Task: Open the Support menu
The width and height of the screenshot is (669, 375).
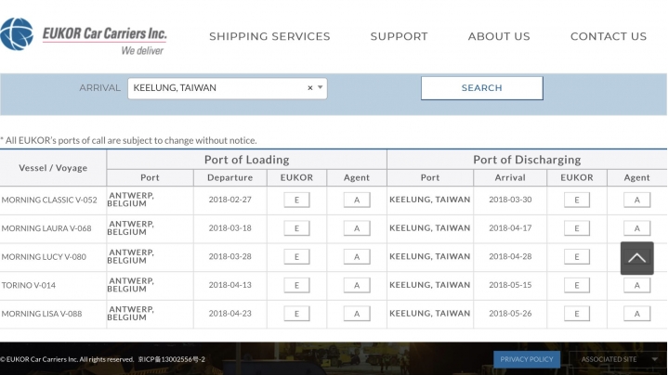Action: [399, 36]
